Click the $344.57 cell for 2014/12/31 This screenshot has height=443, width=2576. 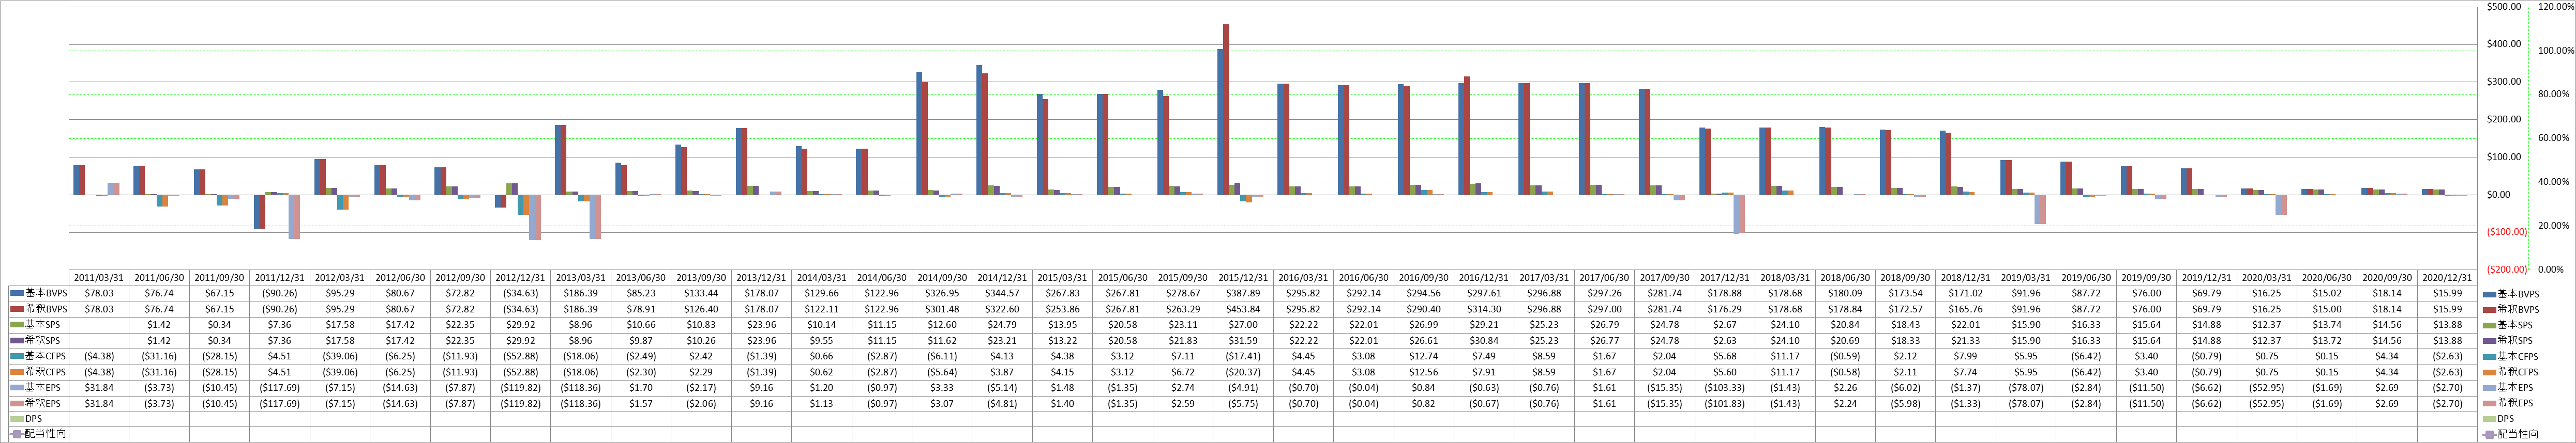(1002, 293)
